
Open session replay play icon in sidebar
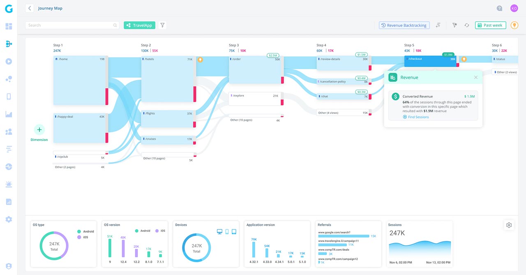(x=9, y=61)
